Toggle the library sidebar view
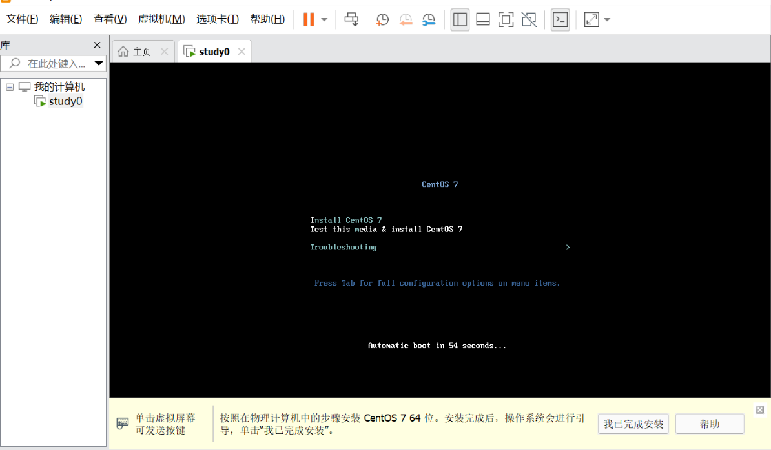This screenshot has width=771, height=450. pyautogui.click(x=460, y=19)
